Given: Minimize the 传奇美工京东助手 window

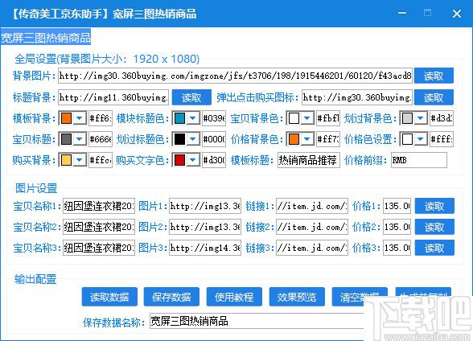Looking at the screenshot, I should (x=402, y=13).
